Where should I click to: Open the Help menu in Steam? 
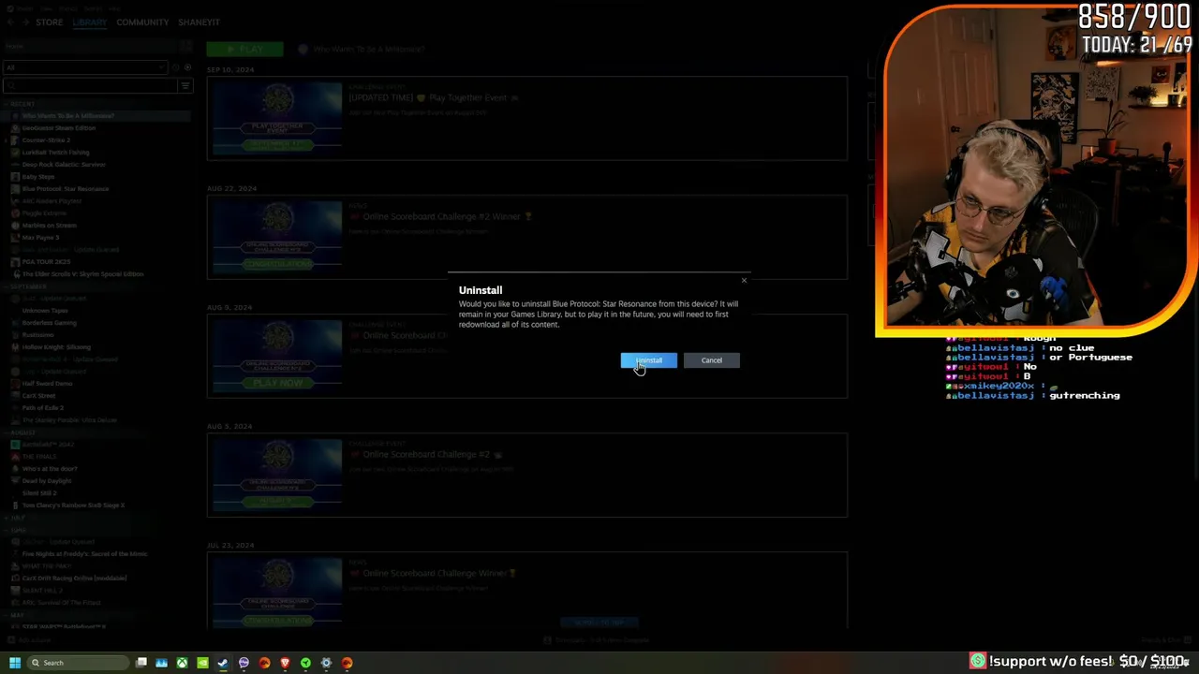(114, 7)
